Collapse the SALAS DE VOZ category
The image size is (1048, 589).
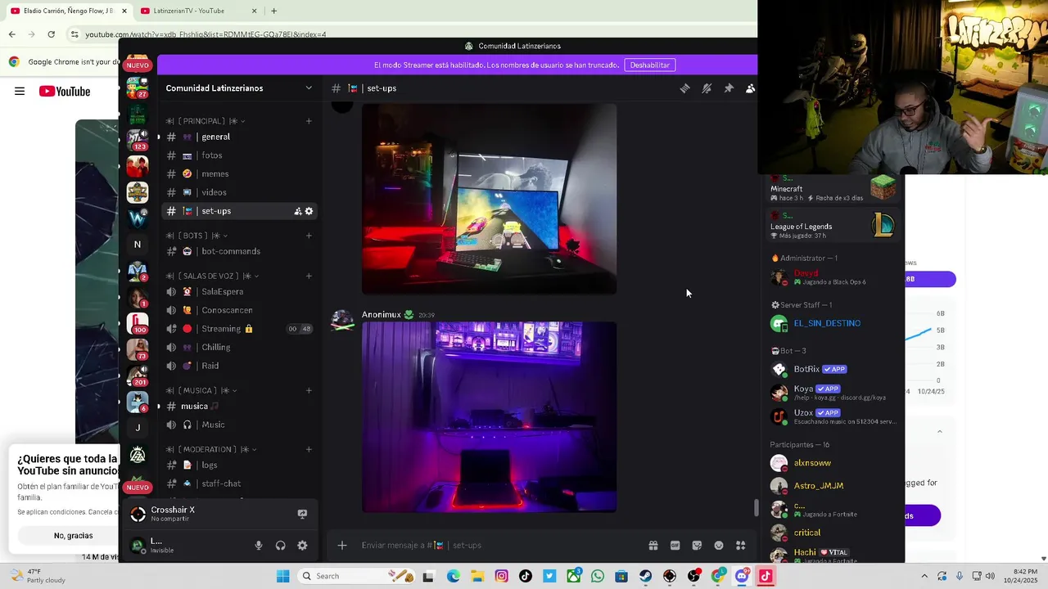pyautogui.click(x=213, y=276)
